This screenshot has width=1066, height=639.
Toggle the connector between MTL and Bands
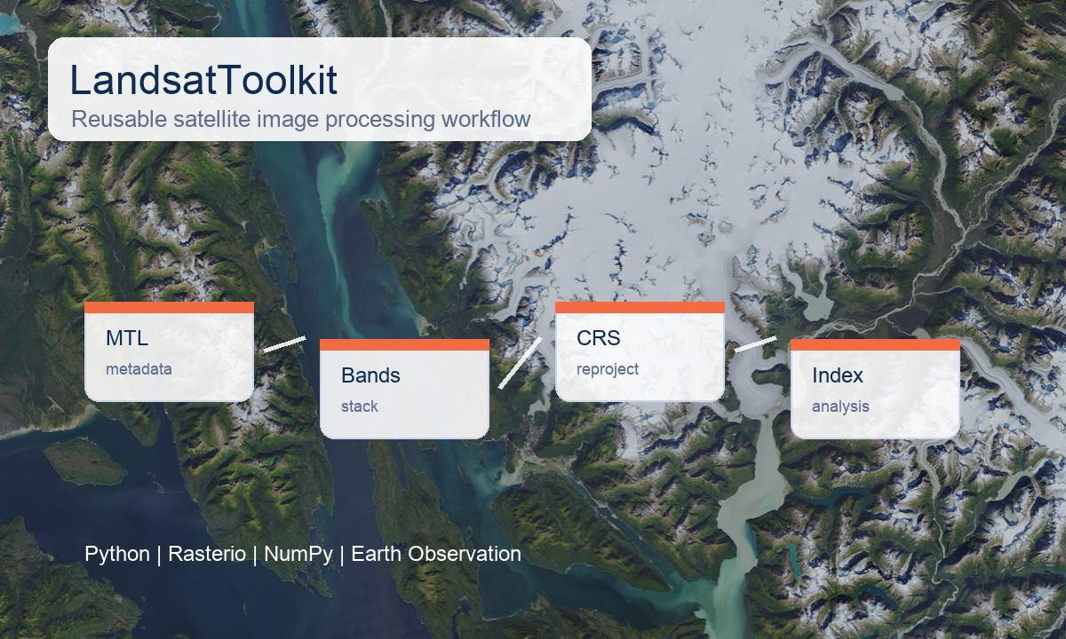[x=284, y=344]
